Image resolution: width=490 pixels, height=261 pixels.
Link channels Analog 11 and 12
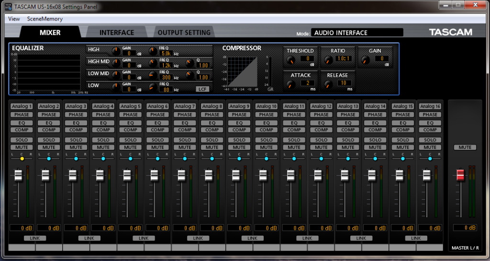pos(307,238)
